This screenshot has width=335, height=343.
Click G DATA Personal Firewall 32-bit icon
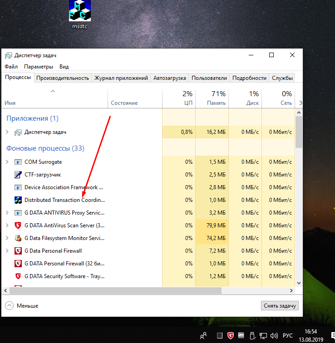click(18, 263)
